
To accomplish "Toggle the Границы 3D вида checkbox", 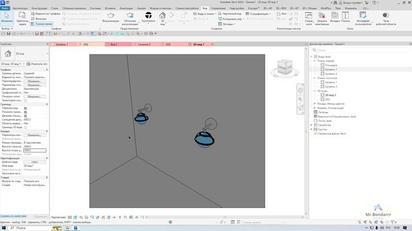I will (26, 128).
